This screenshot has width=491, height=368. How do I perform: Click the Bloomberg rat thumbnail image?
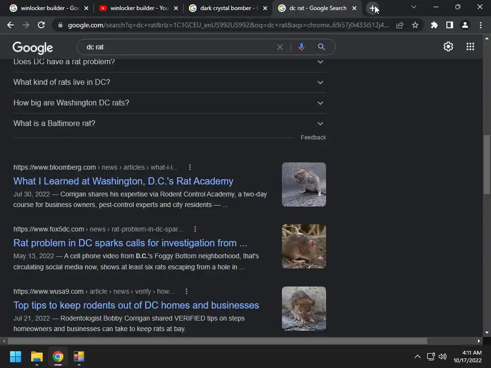(304, 184)
